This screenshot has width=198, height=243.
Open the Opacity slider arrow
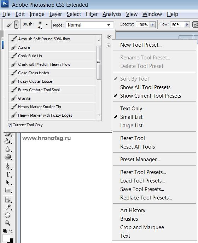pos(153,25)
